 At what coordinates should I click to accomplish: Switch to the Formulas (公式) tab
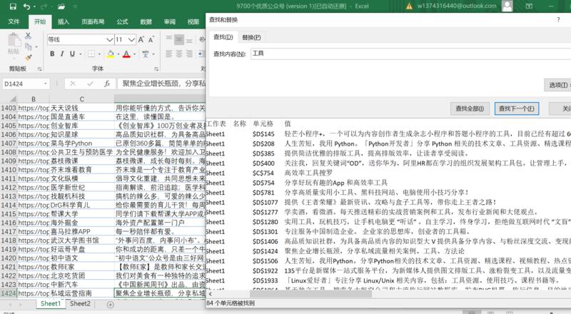tap(122, 21)
